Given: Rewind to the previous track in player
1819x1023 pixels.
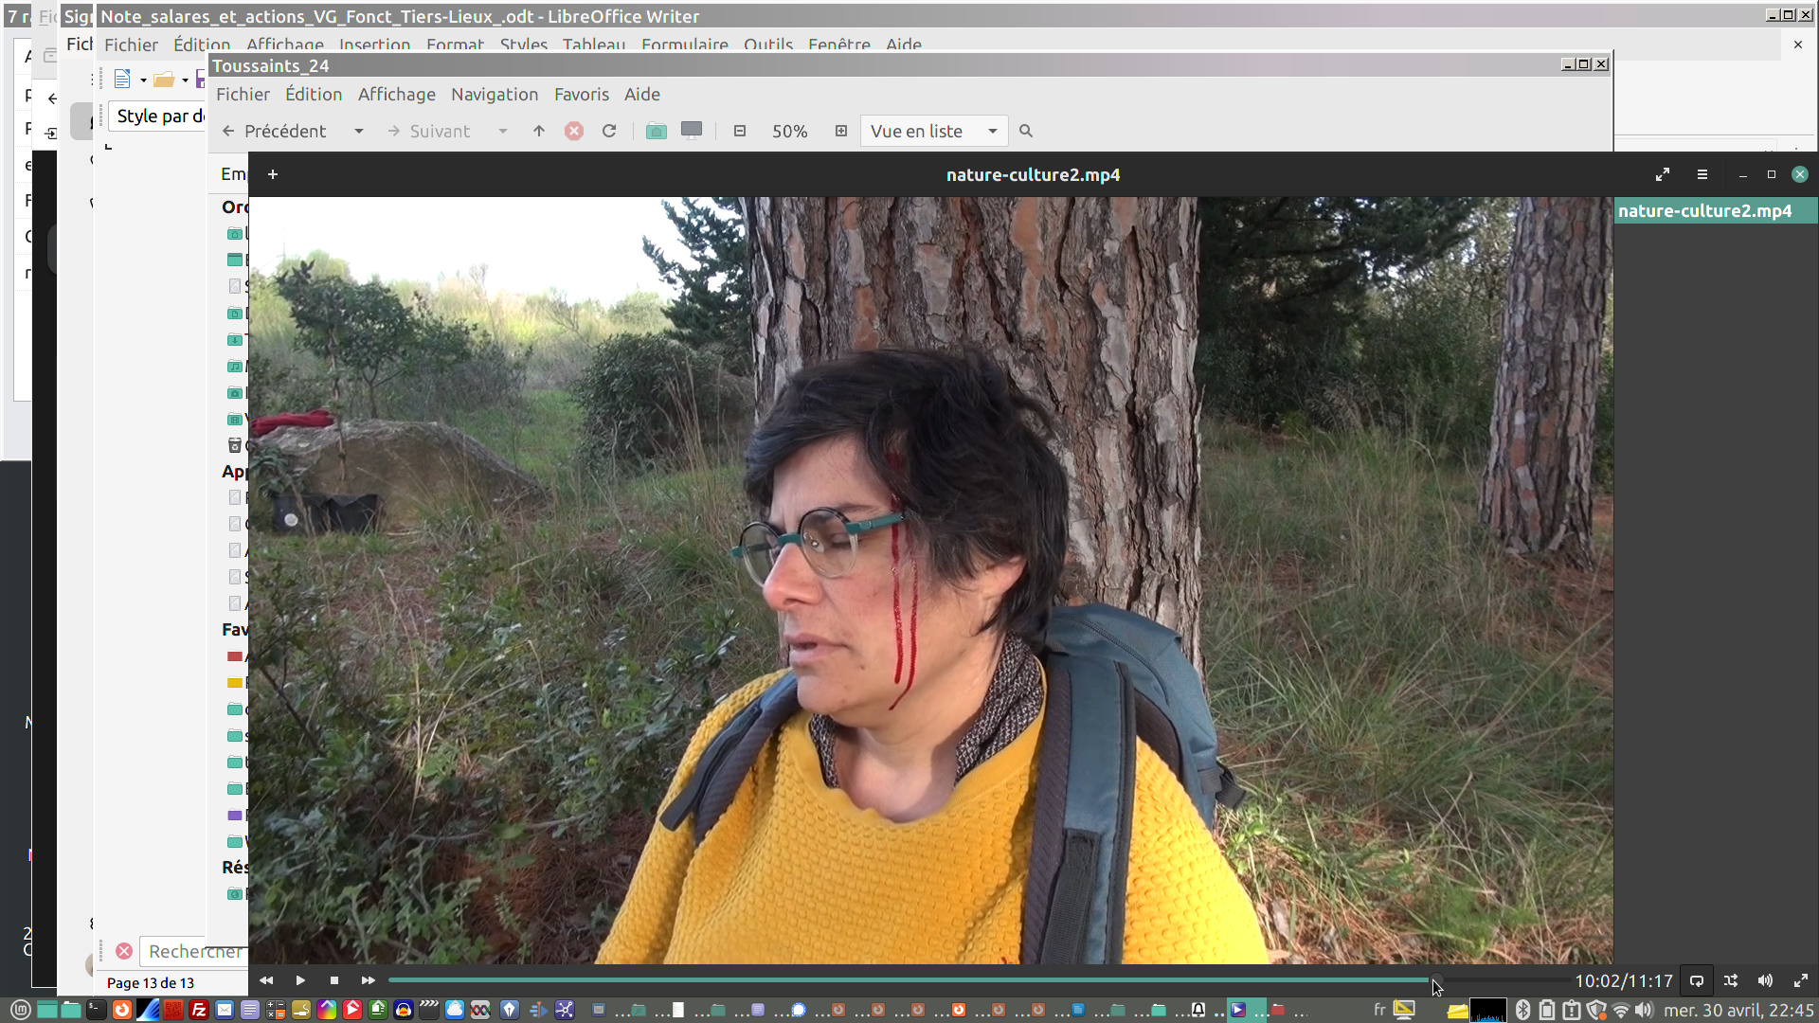Looking at the screenshot, I should (266, 980).
